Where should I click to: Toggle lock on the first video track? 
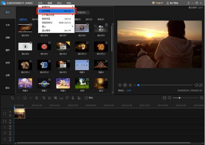tap(10, 115)
